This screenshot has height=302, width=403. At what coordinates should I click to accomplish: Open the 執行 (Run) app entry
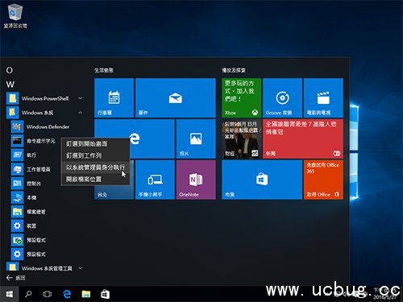click(23, 155)
